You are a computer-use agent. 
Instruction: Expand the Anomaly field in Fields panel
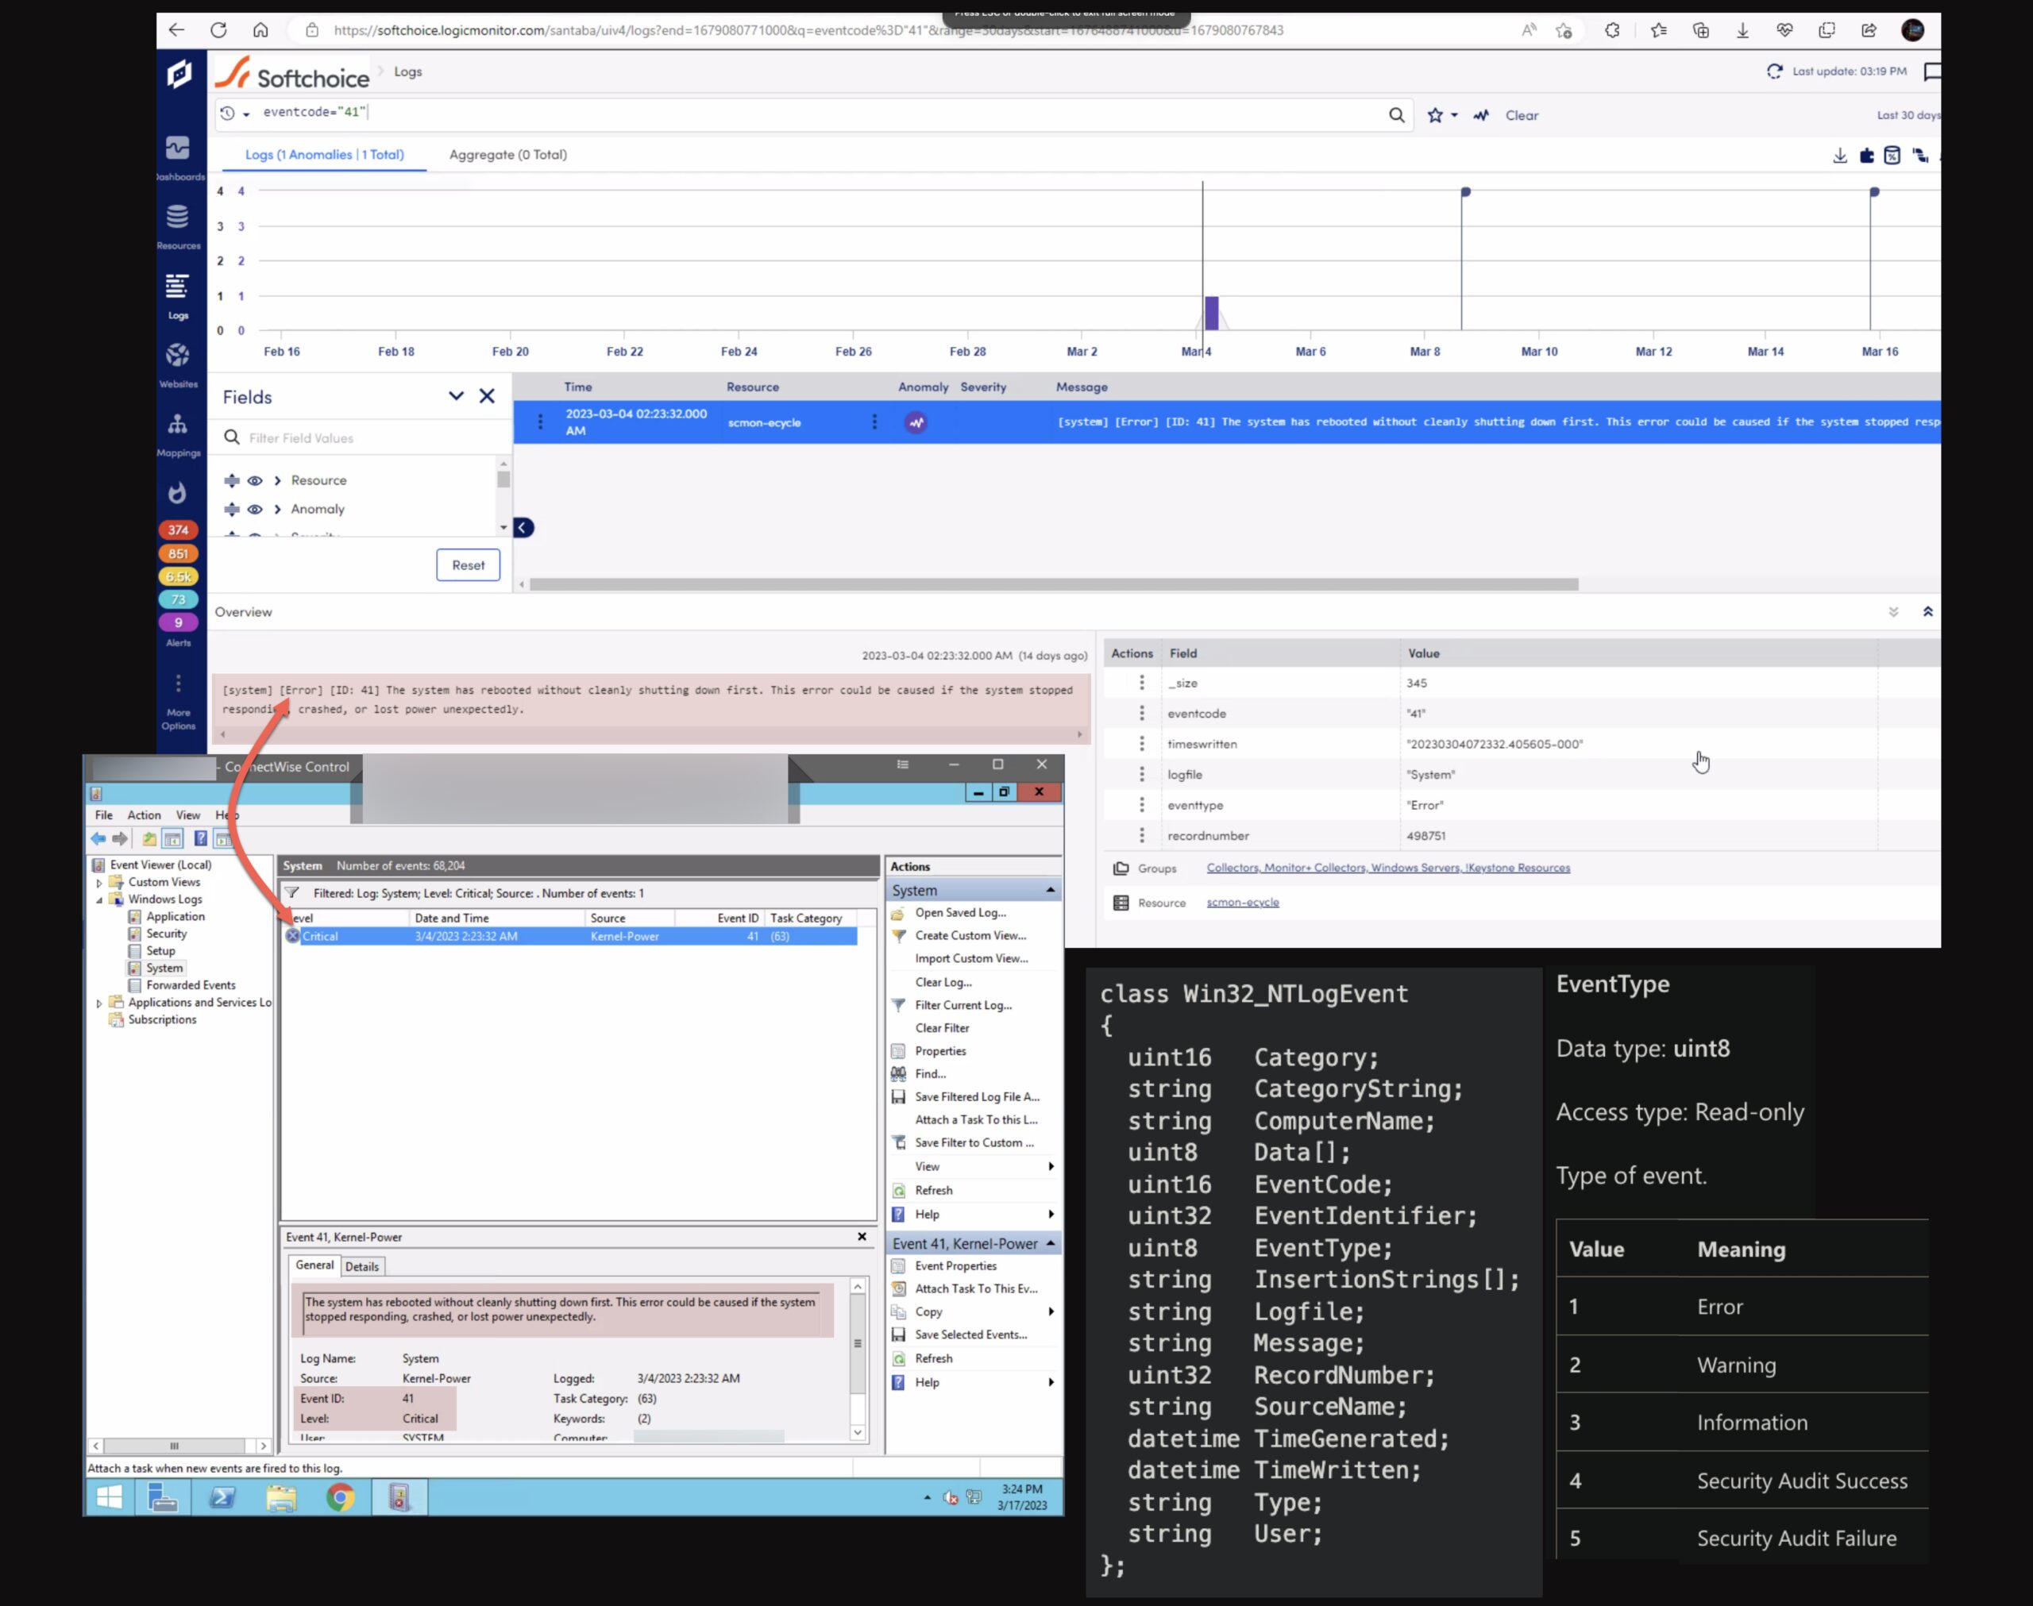click(277, 510)
